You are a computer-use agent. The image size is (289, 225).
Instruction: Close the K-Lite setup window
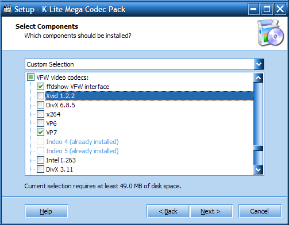coord(280,9)
